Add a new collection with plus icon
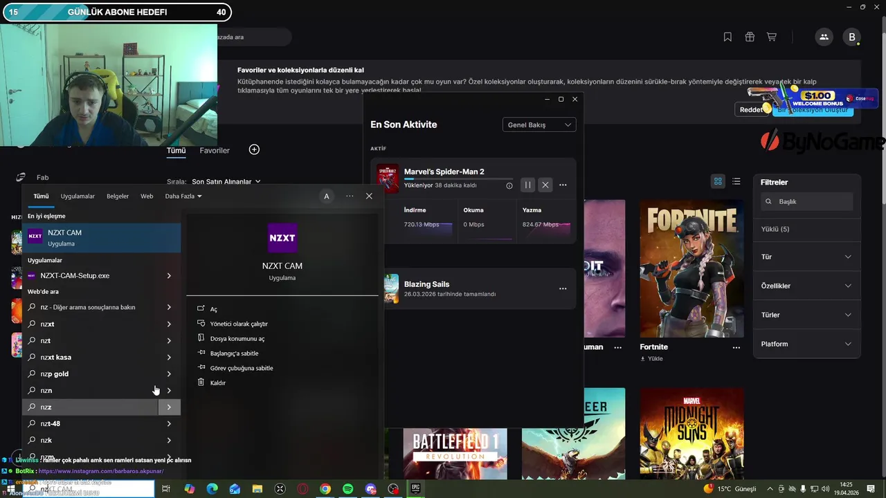The height and width of the screenshot is (498, 886). pyautogui.click(x=254, y=149)
